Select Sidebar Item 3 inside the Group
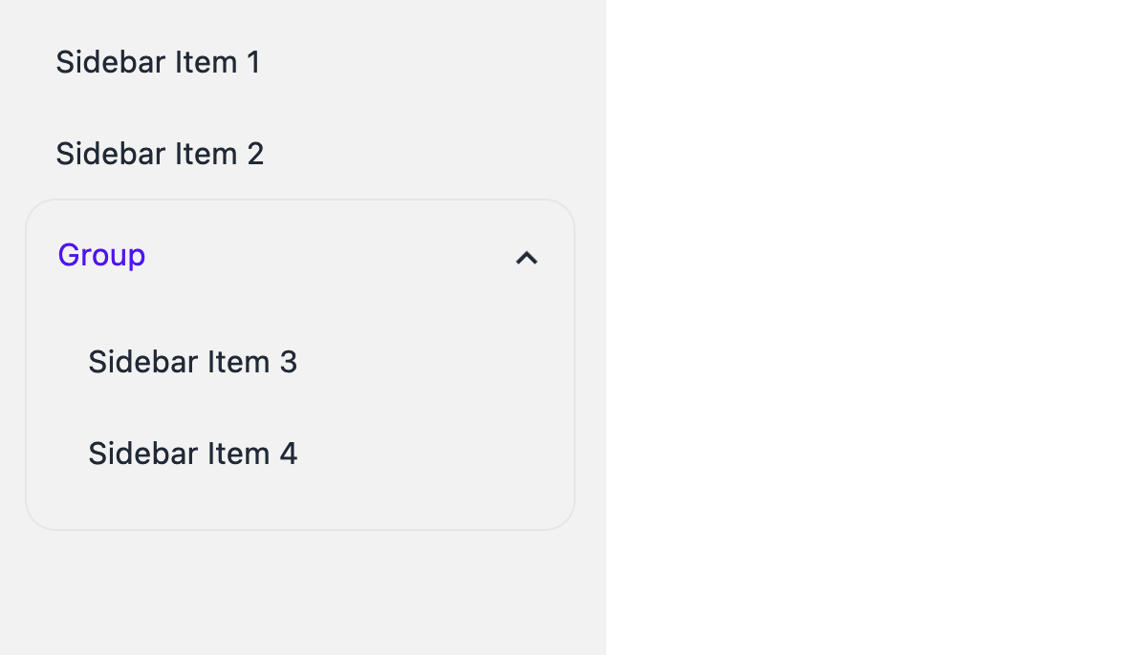 click(192, 362)
